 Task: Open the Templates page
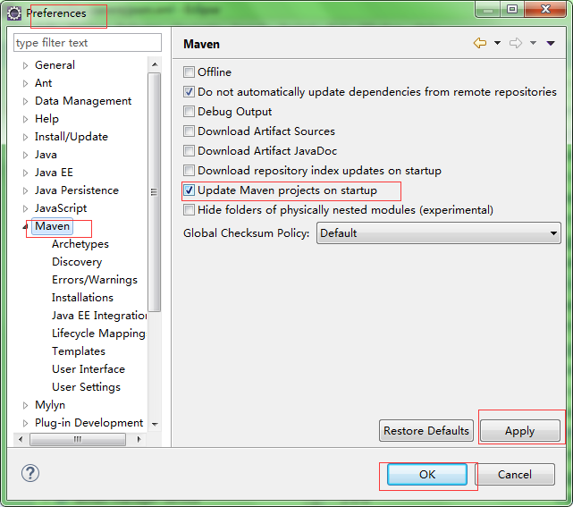click(x=79, y=351)
